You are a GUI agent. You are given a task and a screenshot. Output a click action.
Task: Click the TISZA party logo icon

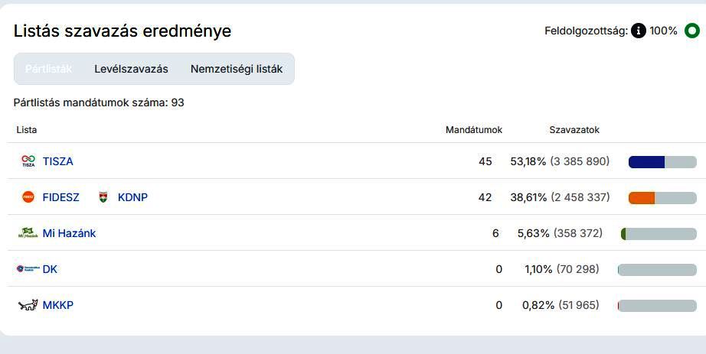click(x=28, y=161)
